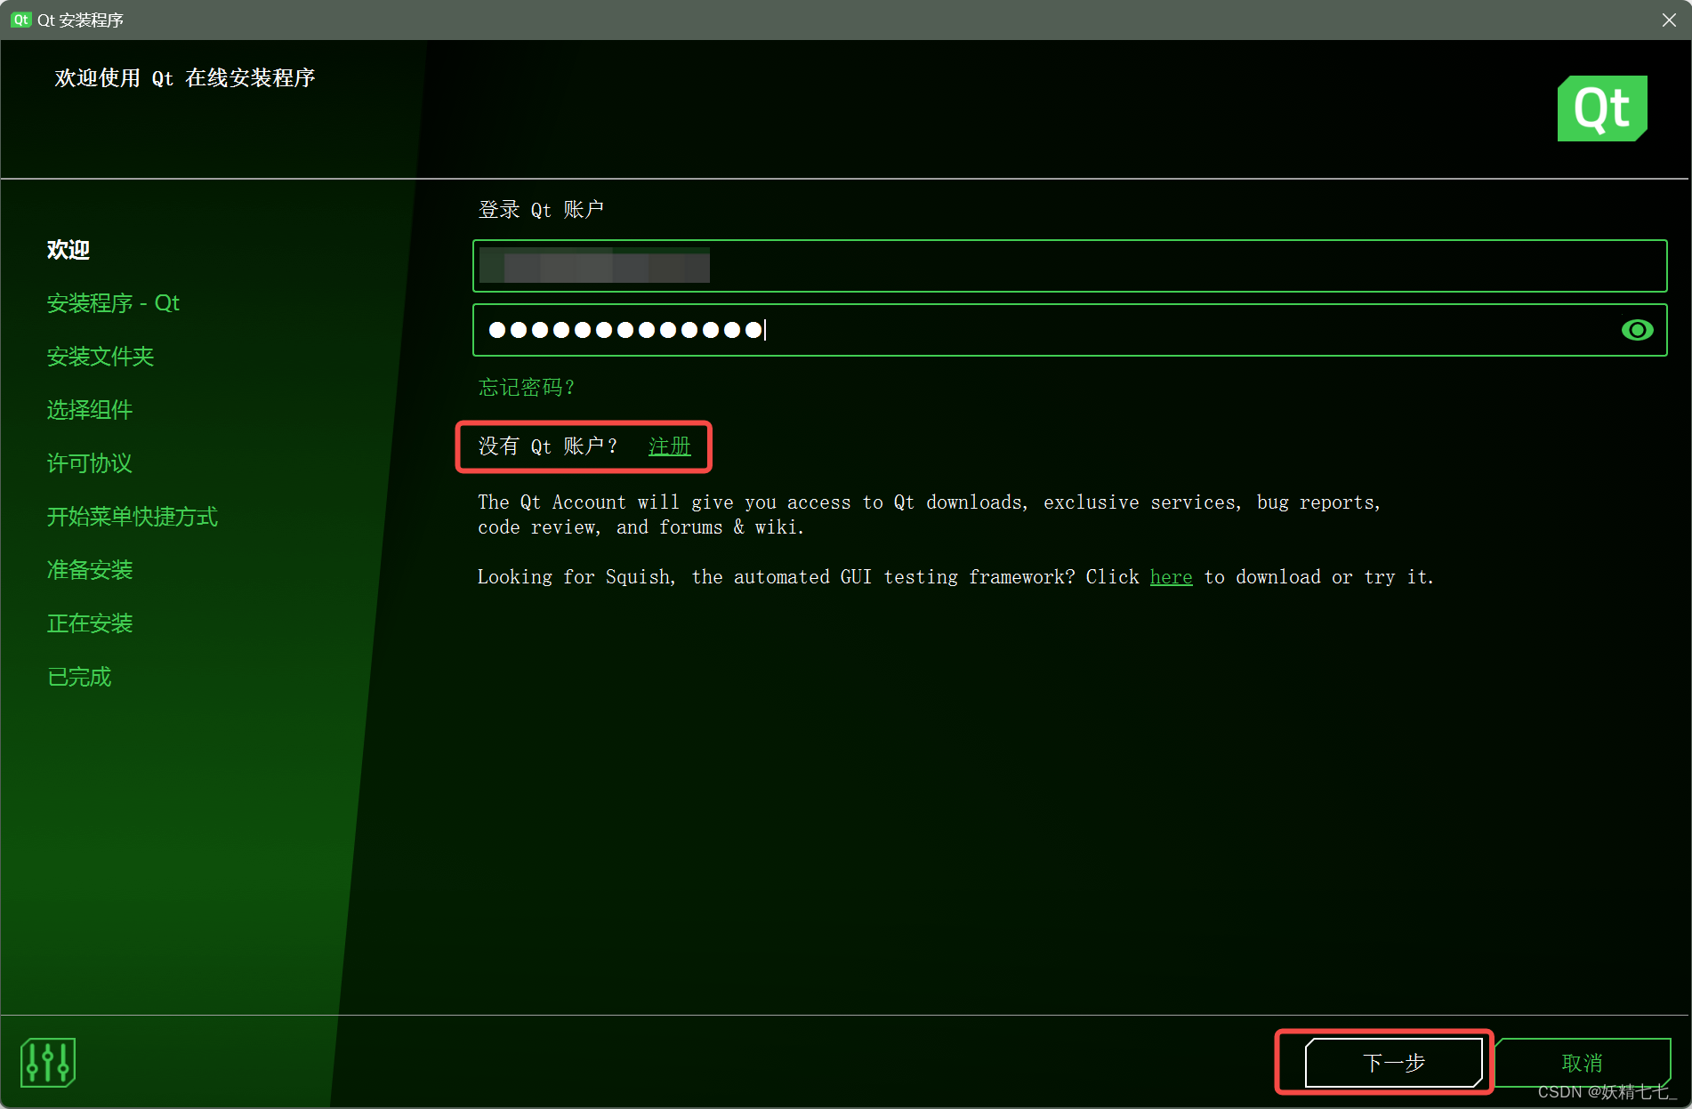Select the 准备安装 step
The height and width of the screenshot is (1109, 1692).
coord(90,570)
